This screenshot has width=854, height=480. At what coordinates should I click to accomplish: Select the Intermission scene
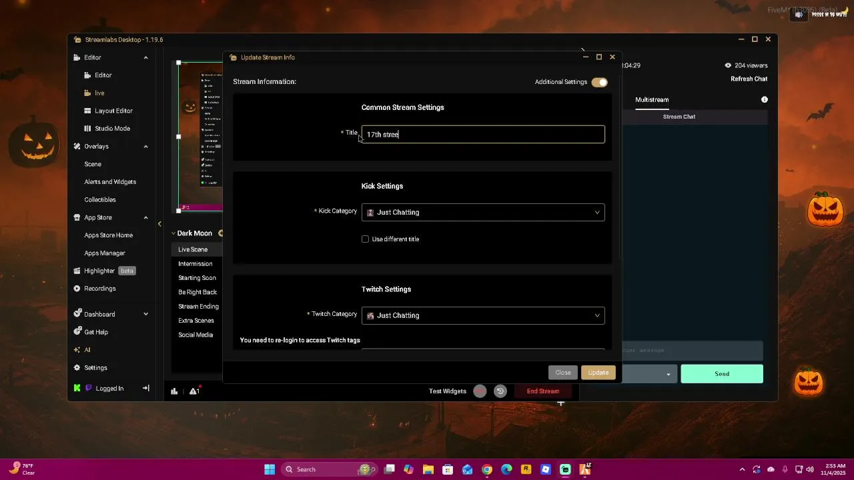click(x=195, y=264)
